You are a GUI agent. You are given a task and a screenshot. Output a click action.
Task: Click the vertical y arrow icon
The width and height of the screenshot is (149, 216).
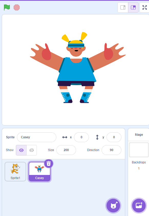[97, 137]
